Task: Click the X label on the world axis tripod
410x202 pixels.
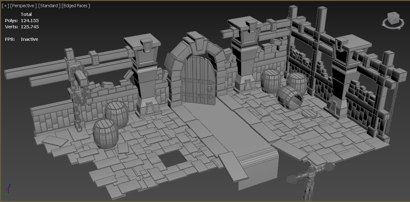Action: [x=7, y=189]
